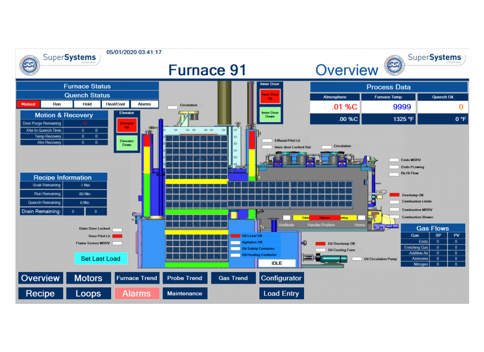
Task: Click the Door Pilot Lit red indicator
Action: (117, 236)
